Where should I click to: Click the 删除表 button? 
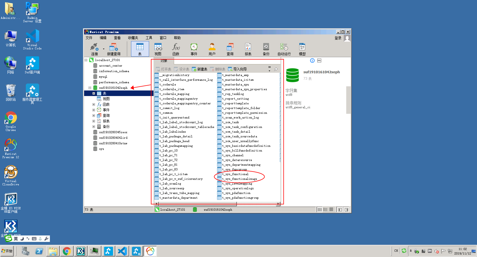(218, 69)
